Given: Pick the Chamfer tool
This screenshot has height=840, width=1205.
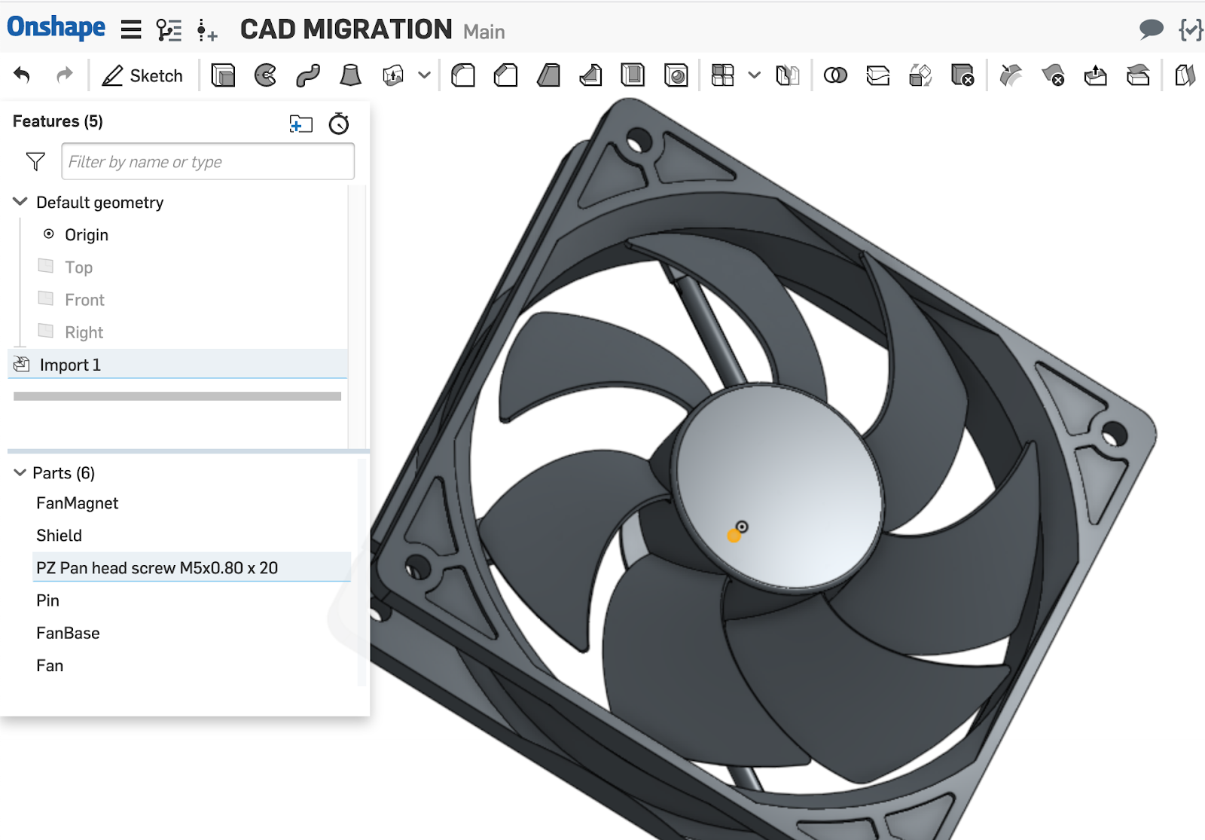Looking at the screenshot, I should point(505,75).
